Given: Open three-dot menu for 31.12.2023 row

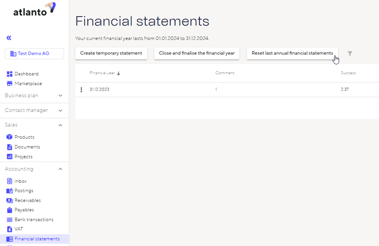Looking at the screenshot, I should pos(81,90).
